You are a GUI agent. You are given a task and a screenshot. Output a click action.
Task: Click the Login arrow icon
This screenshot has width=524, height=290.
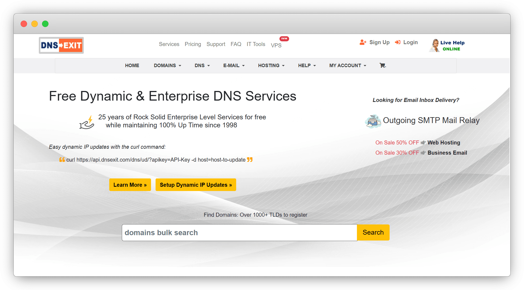(398, 42)
